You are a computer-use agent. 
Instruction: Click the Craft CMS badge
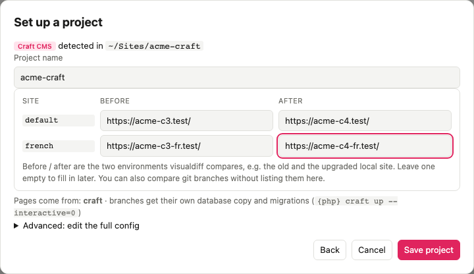35,46
